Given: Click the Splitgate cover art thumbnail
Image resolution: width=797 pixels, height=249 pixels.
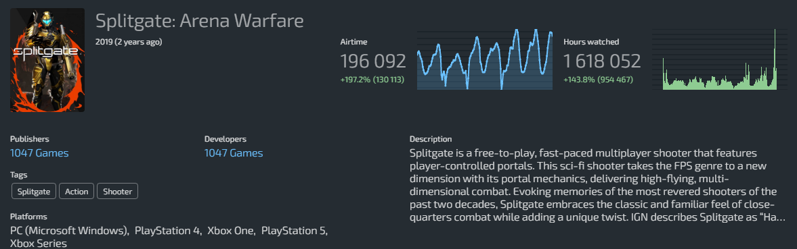Looking at the screenshot, I should click(47, 59).
